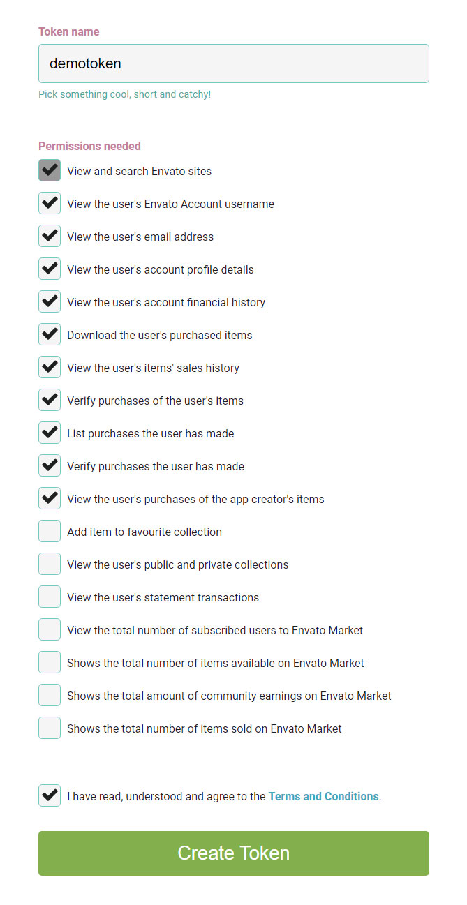Image resolution: width=467 pixels, height=905 pixels.
Task: Open the Terms and Conditions link
Action: tap(323, 796)
